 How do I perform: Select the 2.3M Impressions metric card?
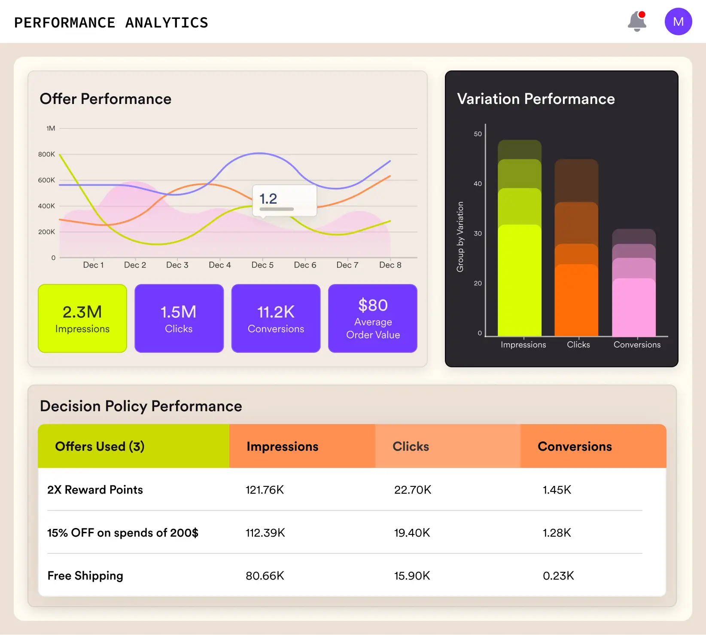pos(82,318)
